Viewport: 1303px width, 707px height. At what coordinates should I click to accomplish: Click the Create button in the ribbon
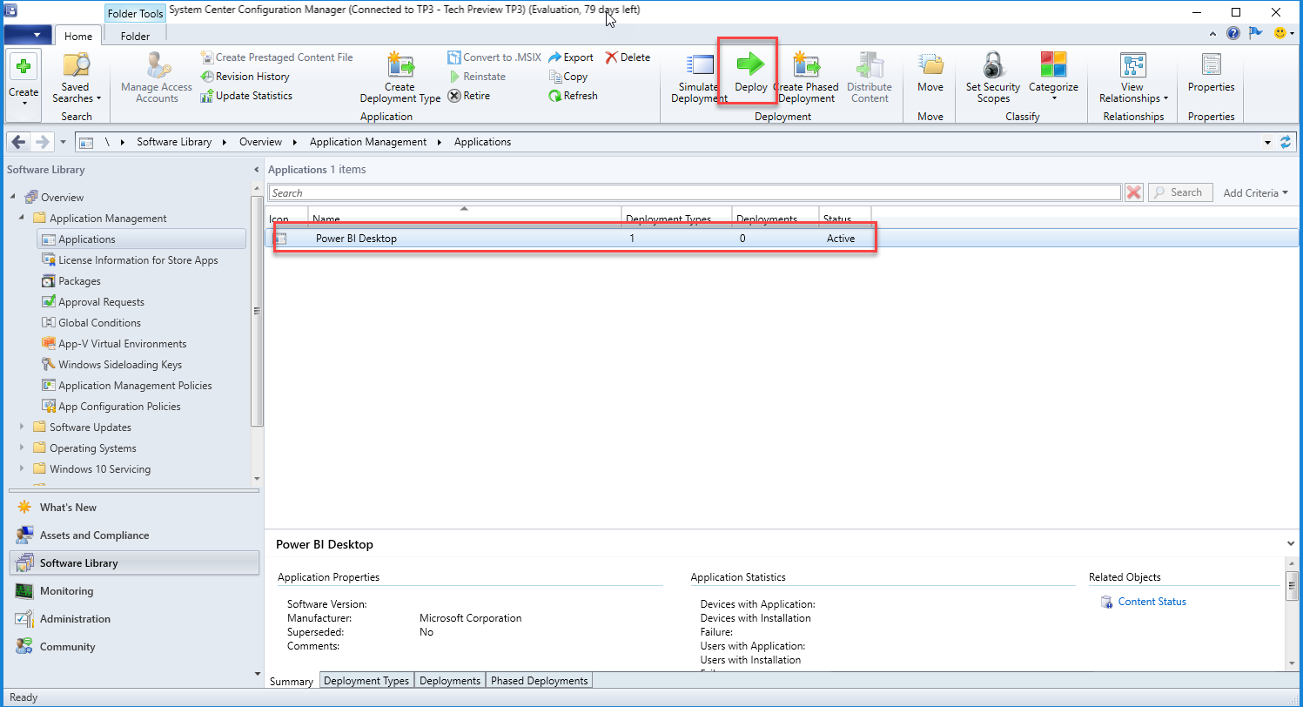coord(24,84)
